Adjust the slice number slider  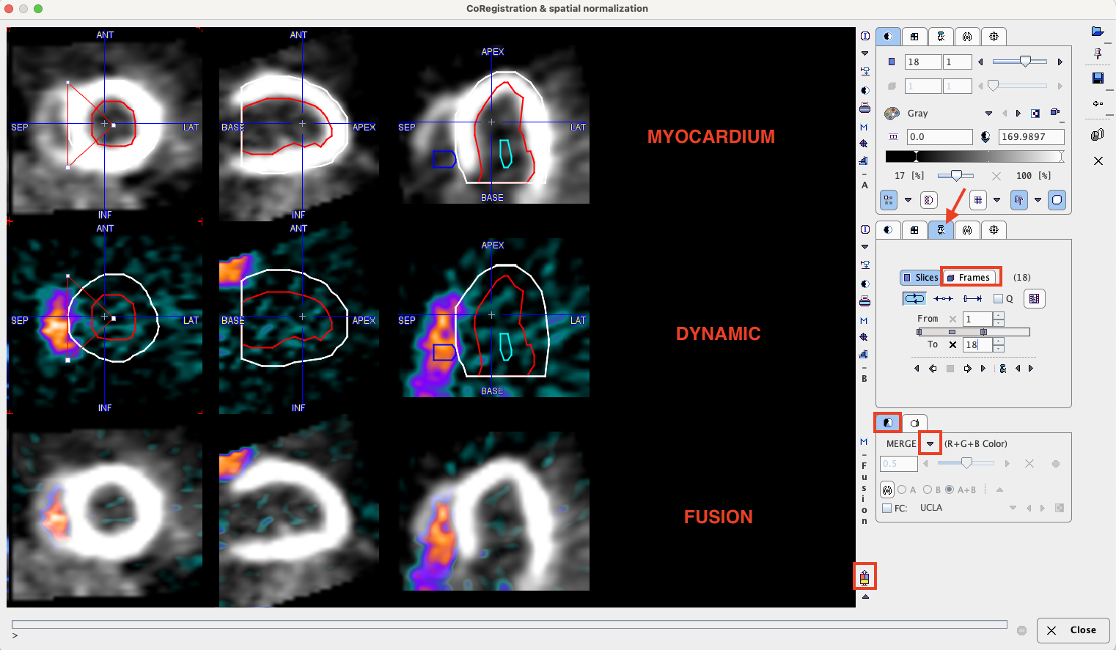point(1019,62)
